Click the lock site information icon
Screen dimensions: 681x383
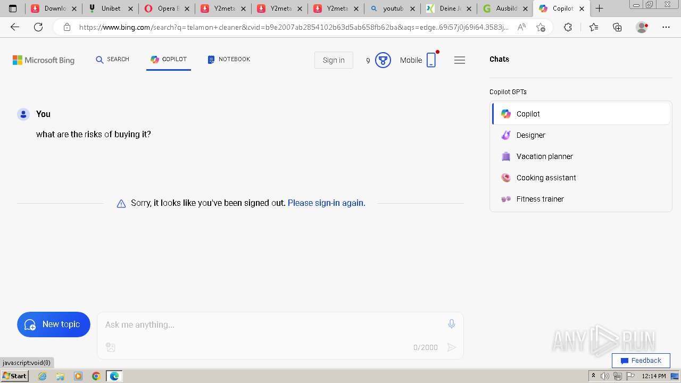point(67,27)
